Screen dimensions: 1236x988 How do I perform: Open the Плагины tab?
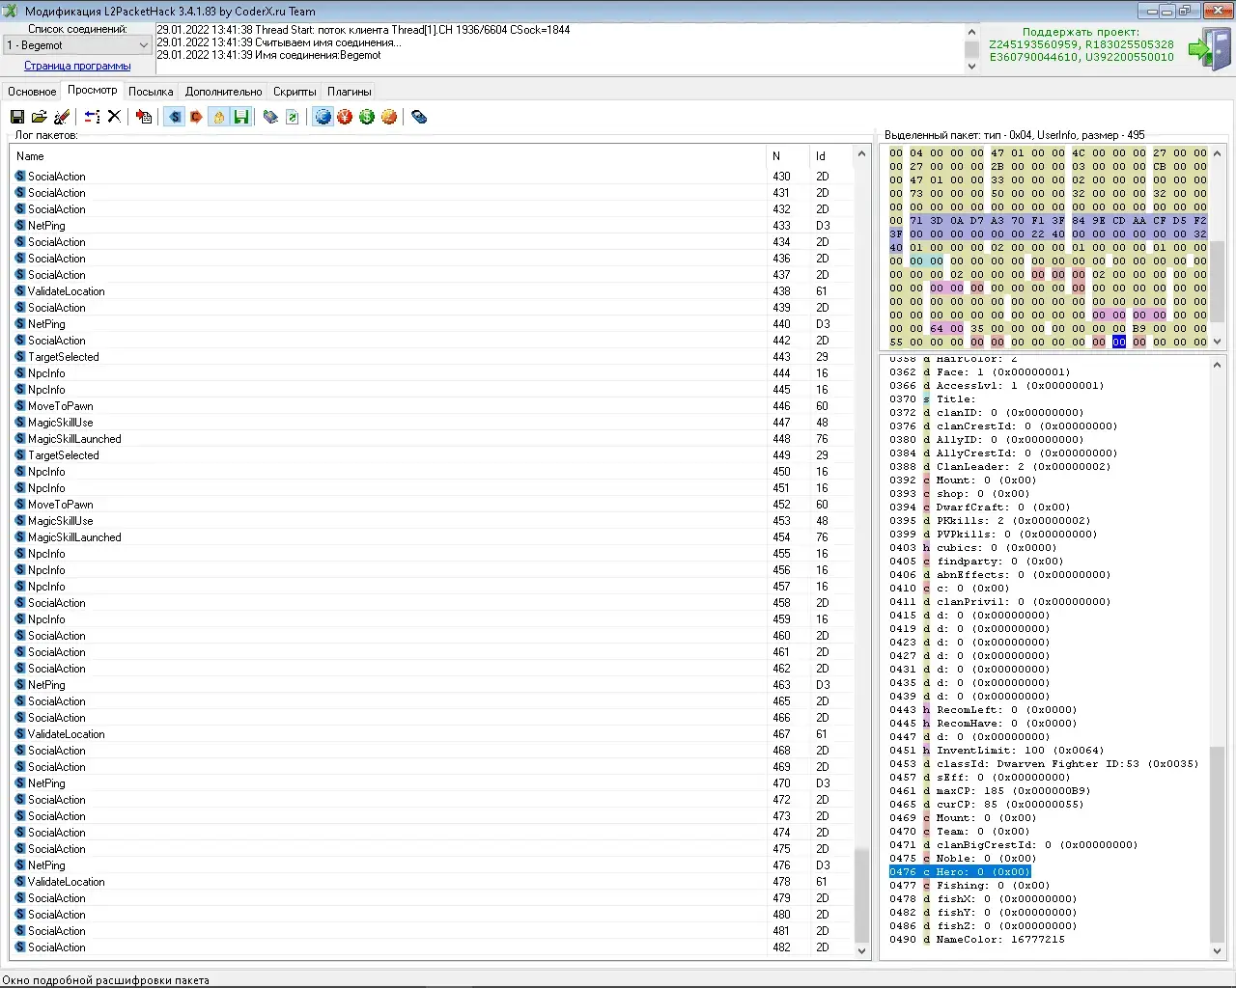point(350,92)
